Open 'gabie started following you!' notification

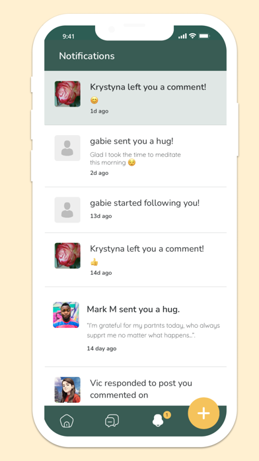(x=135, y=209)
